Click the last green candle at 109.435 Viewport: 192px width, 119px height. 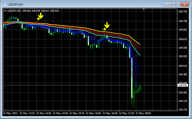tap(140, 87)
